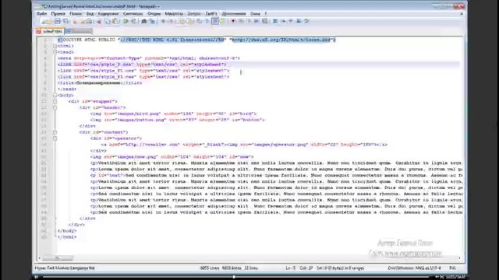The width and height of the screenshot is (499, 280).
Task: Click the Cut toolbar icon
Action: click(99, 21)
